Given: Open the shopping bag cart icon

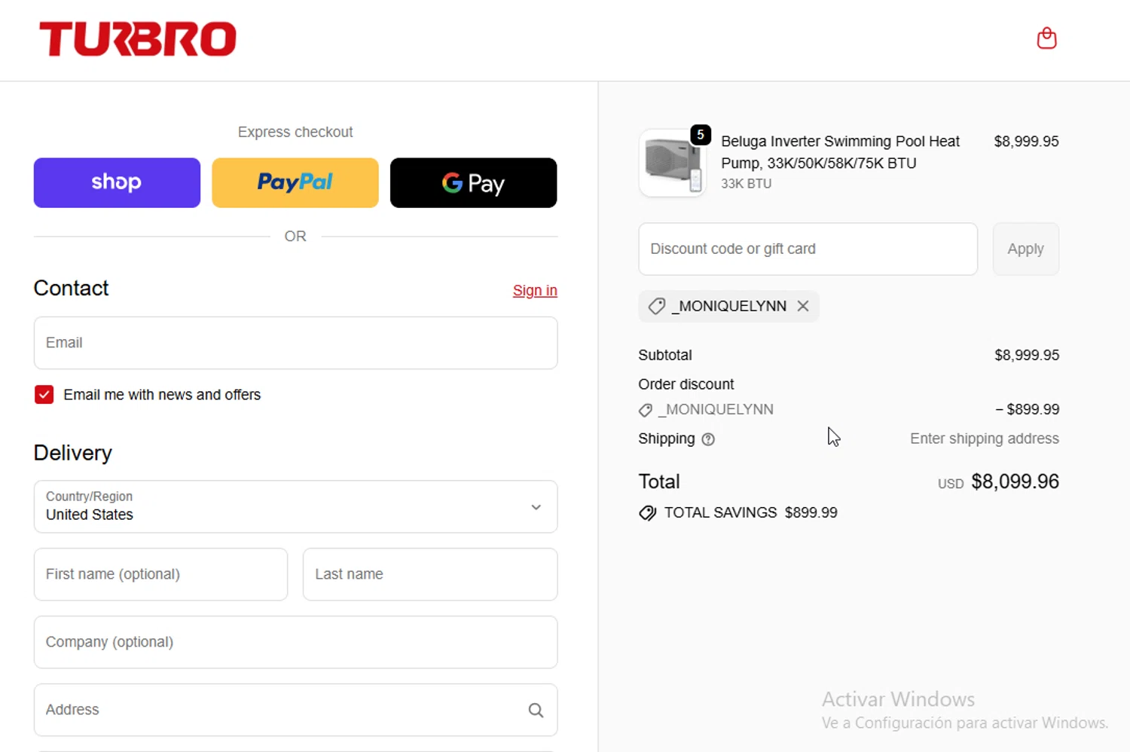Looking at the screenshot, I should pos(1046,38).
